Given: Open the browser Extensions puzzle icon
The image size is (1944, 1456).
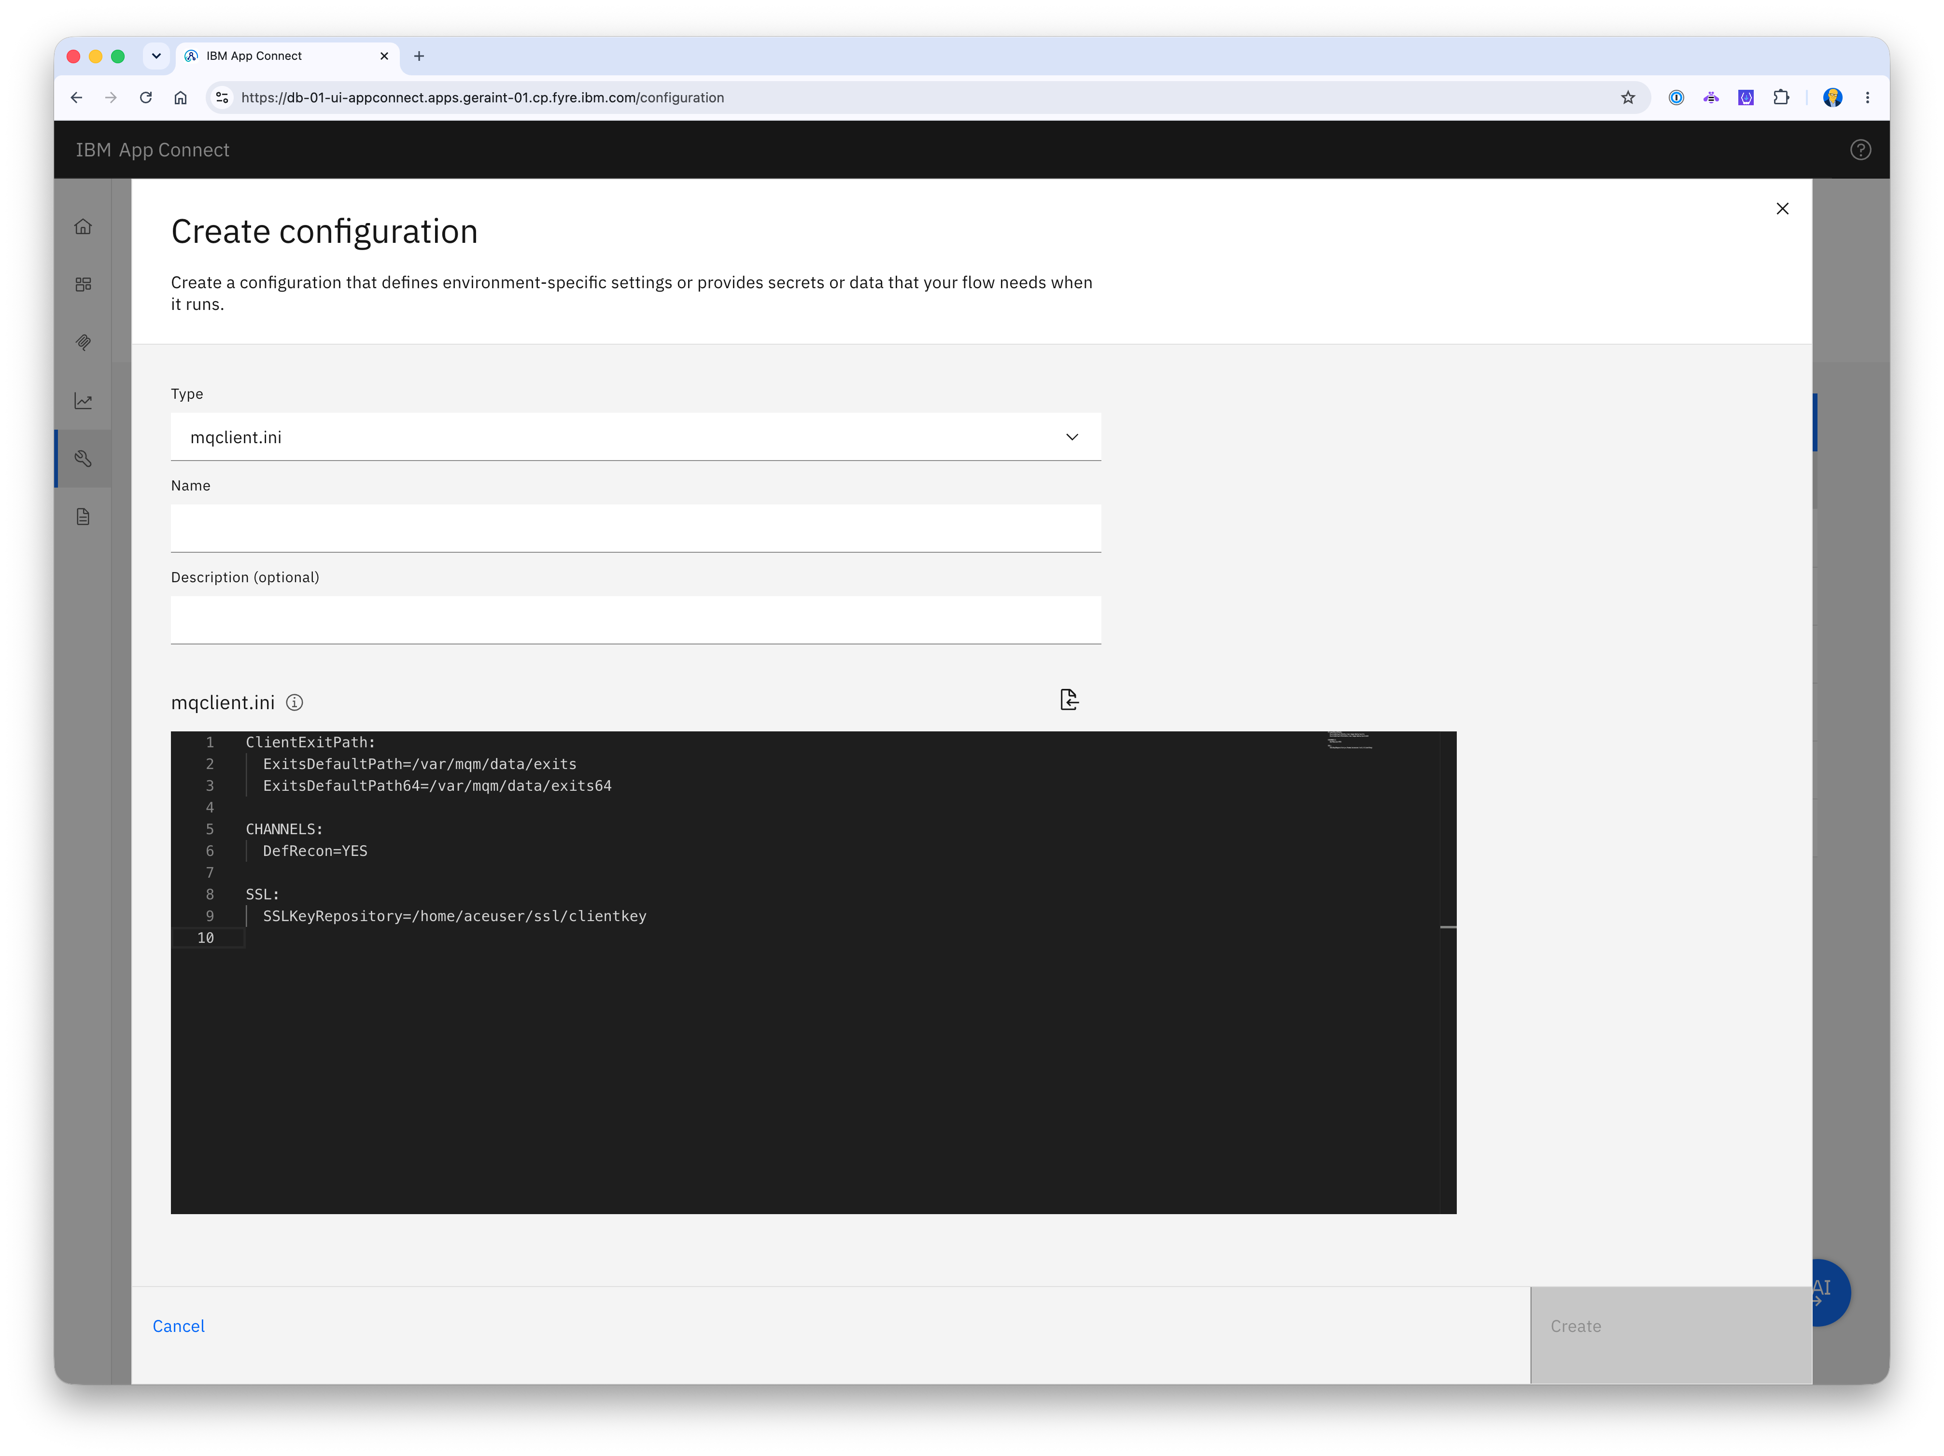Looking at the screenshot, I should [x=1780, y=98].
